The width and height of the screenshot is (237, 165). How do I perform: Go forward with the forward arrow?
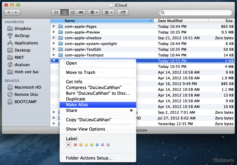16,12
